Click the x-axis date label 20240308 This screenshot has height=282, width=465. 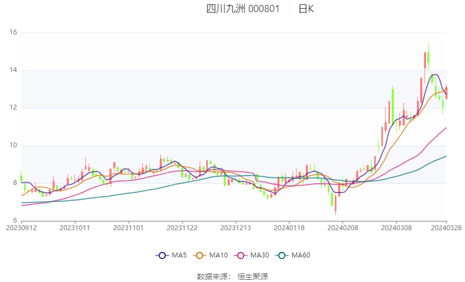[x=397, y=228]
